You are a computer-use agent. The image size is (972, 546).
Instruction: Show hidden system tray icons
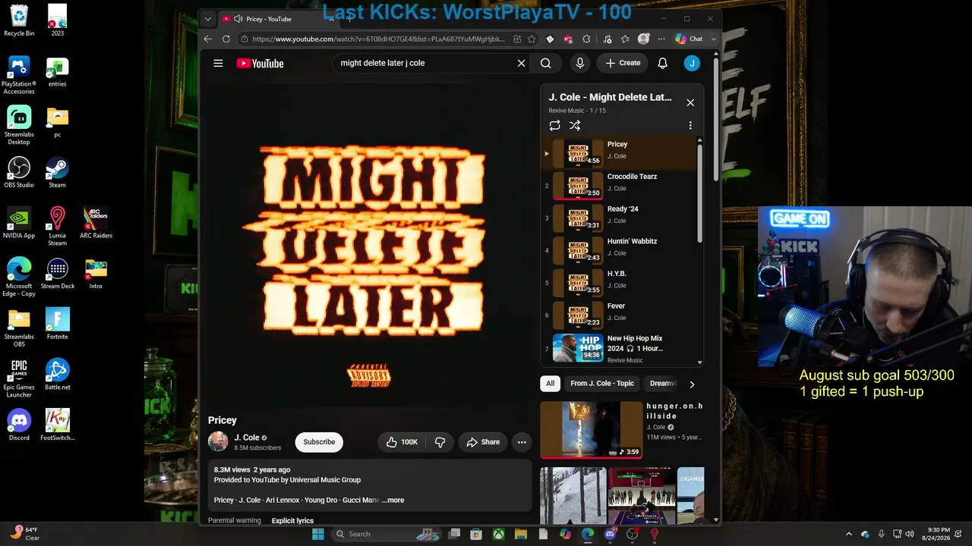(849, 534)
